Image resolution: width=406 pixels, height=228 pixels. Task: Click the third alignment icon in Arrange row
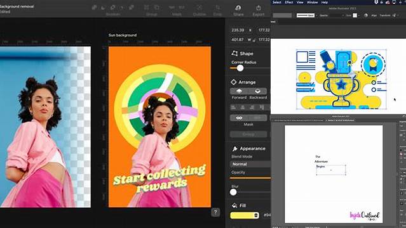click(x=252, y=107)
